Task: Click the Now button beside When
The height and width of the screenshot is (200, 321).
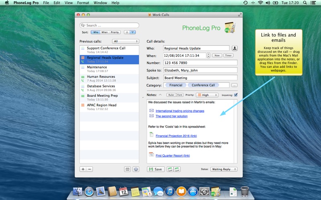Action: 217,55
